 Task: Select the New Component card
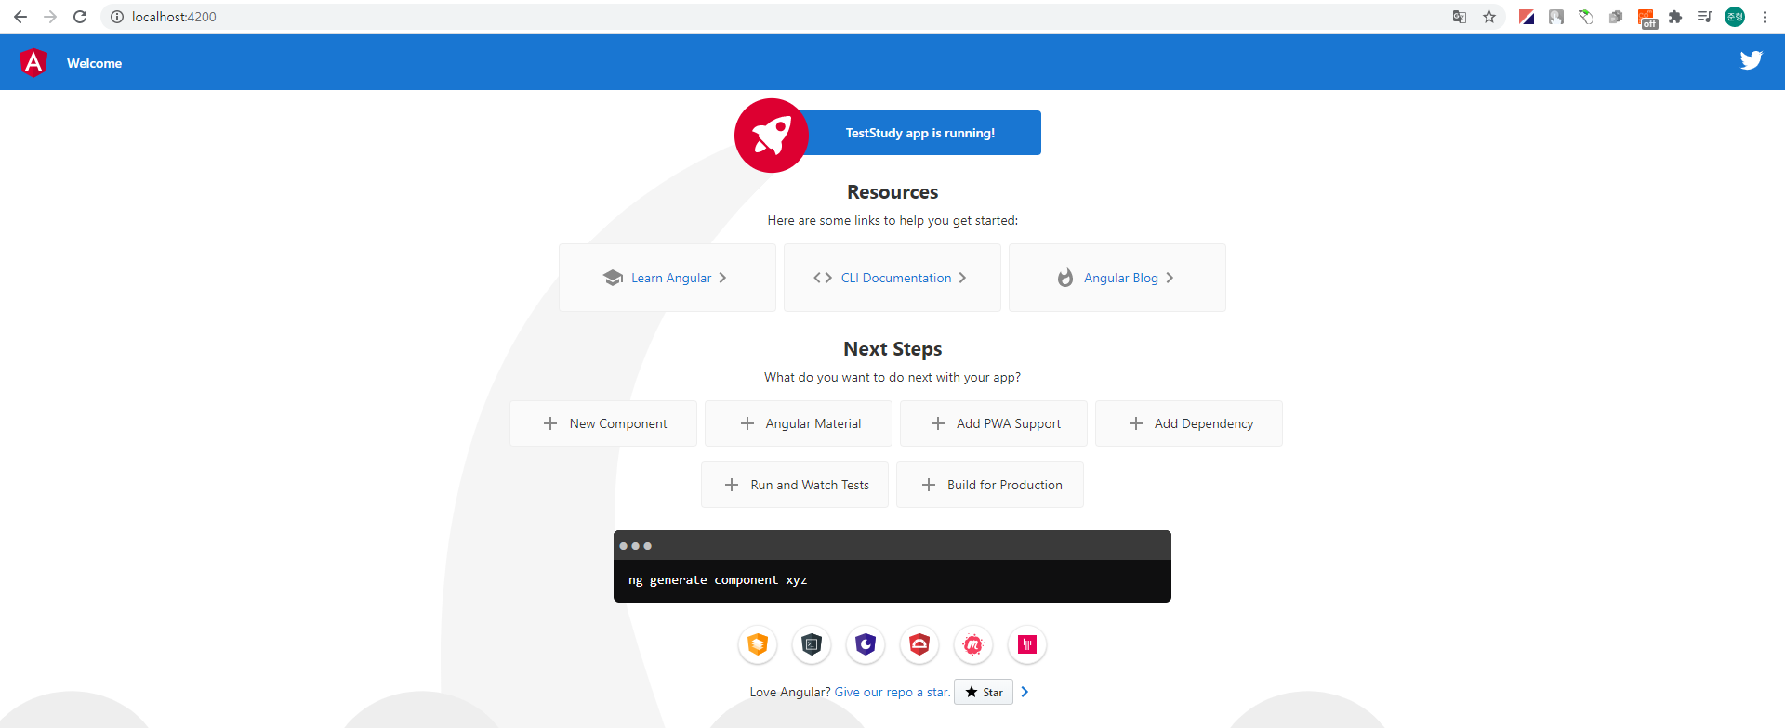coord(603,423)
